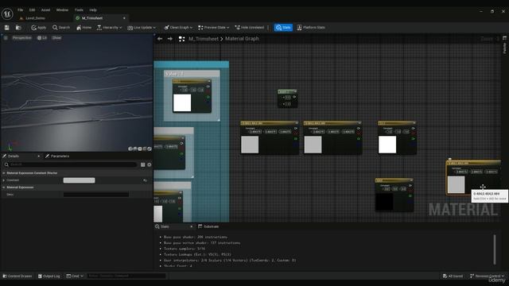
Task: Close the Stats panel tab
Action: click(191, 226)
